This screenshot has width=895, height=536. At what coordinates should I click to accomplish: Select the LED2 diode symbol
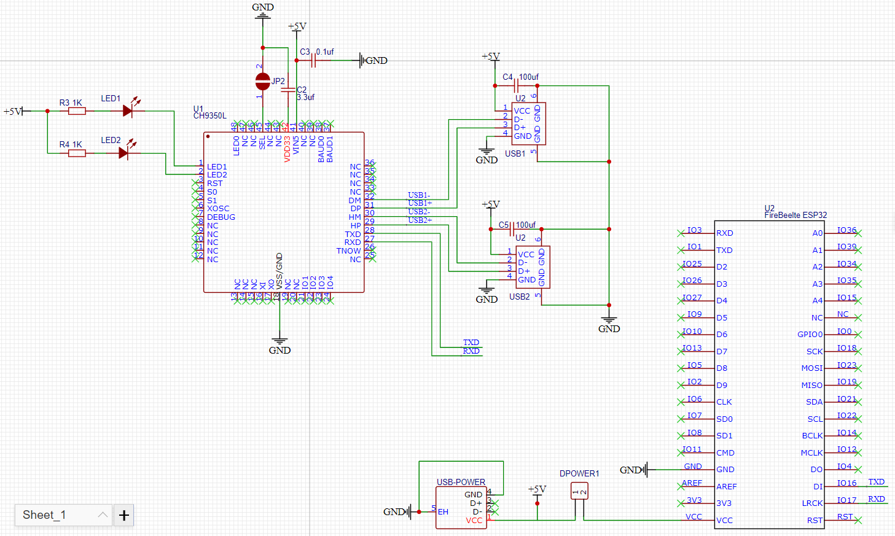(124, 152)
